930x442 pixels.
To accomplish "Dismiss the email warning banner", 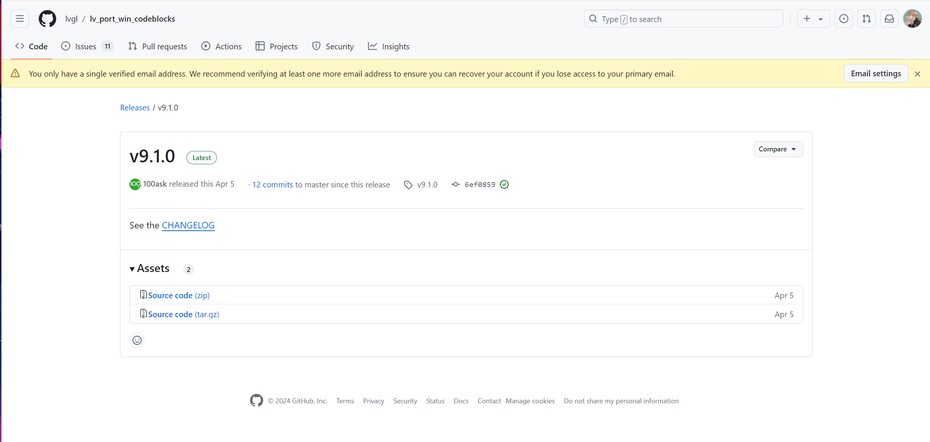I will click(917, 74).
